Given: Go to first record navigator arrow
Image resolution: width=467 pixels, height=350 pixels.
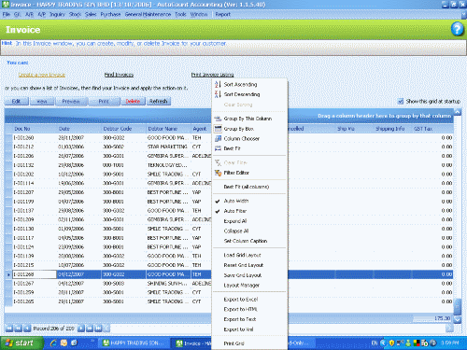Looking at the screenshot, I should (x=9, y=329).
